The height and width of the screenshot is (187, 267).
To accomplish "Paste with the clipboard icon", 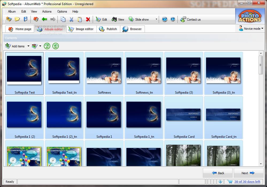I will pyautogui.click(x=80, y=19).
